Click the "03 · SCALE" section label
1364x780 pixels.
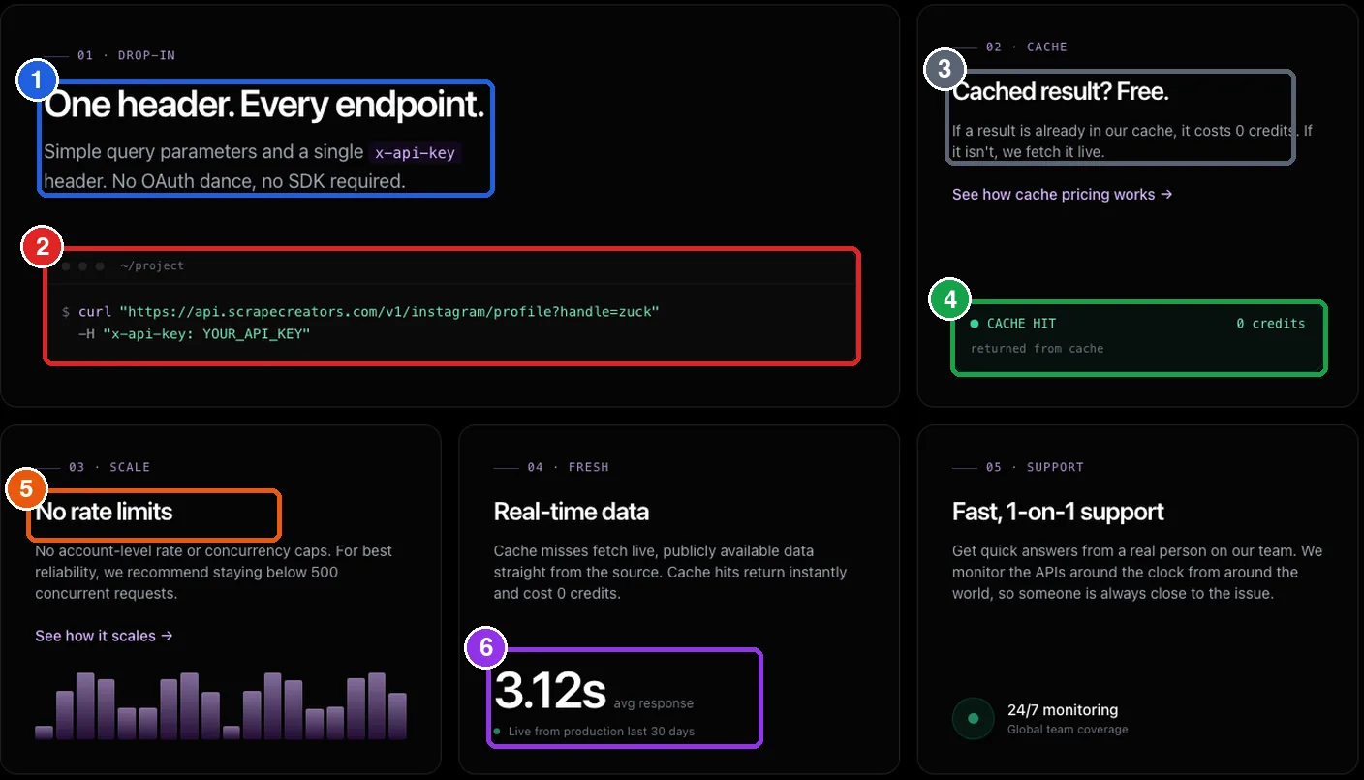click(109, 467)
